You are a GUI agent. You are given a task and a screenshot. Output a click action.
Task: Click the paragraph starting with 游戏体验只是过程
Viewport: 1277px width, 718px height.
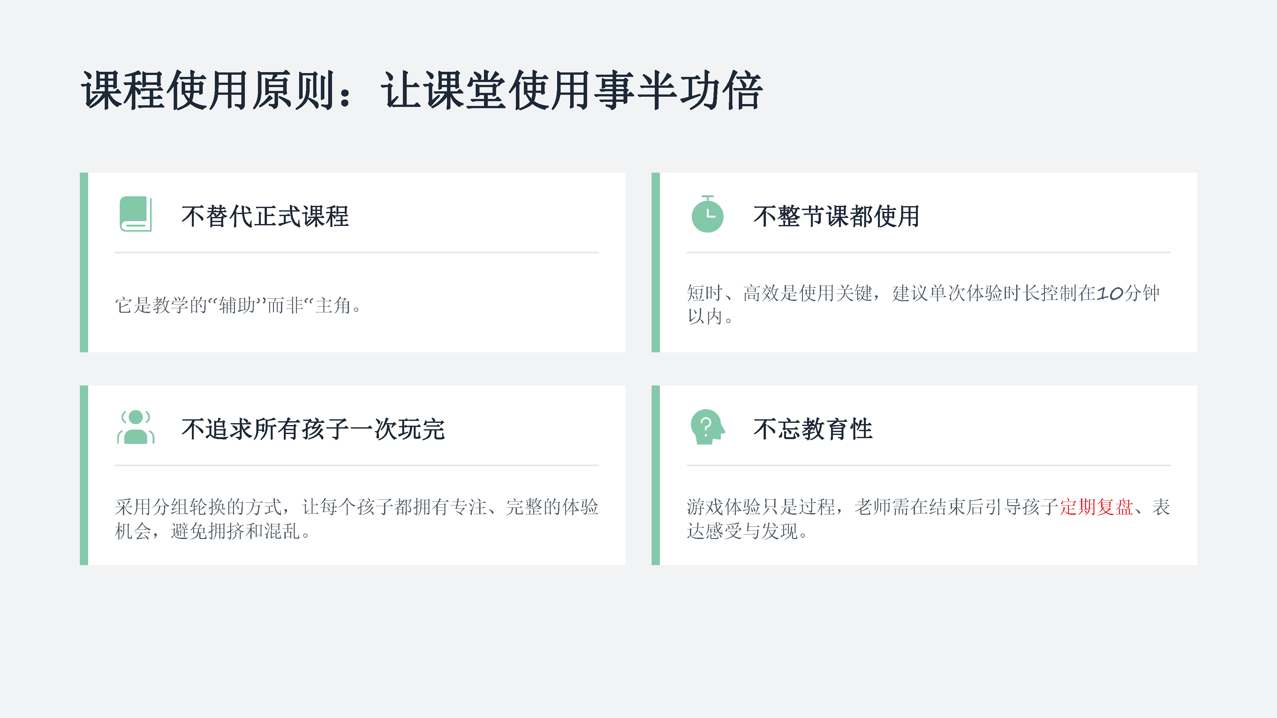(x=928, y=519)
